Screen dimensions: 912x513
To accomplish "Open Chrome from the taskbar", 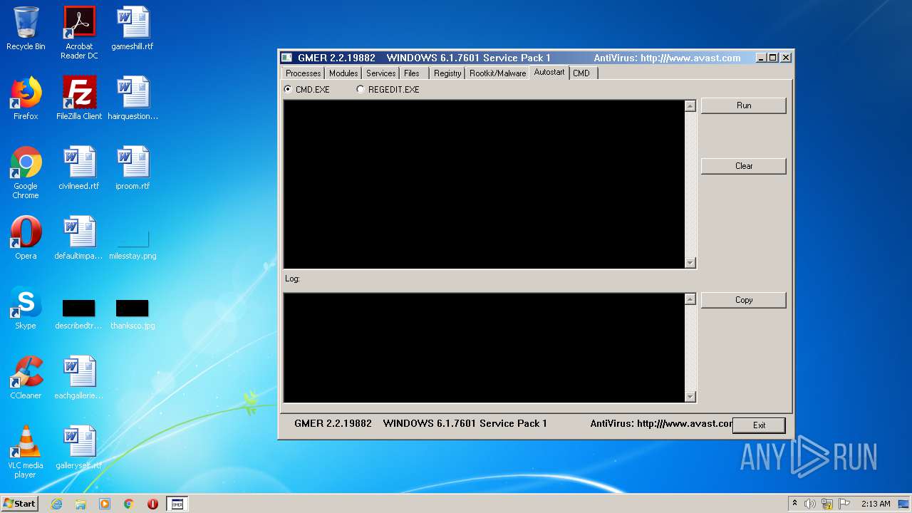I will 129,504.
